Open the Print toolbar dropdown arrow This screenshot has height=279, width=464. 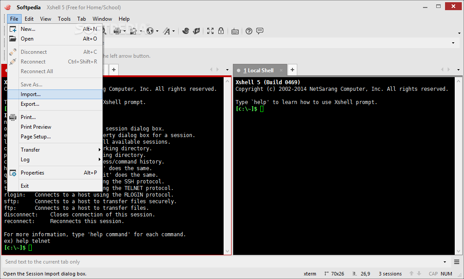coord(124,31)
